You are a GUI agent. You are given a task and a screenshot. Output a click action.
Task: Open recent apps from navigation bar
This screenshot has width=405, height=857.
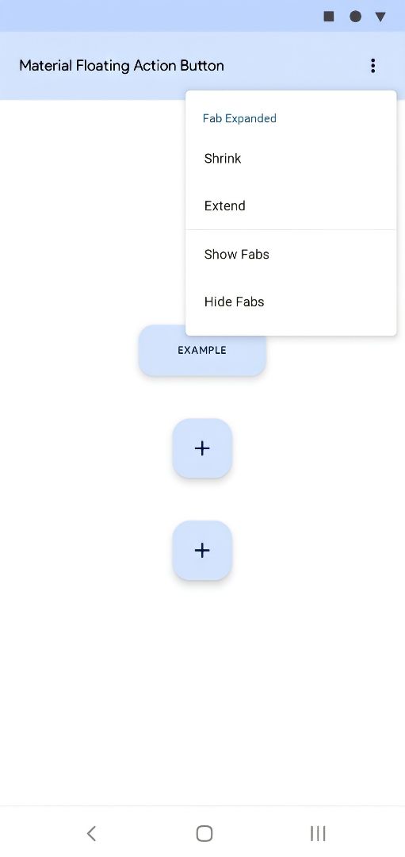tap(318, 833)
